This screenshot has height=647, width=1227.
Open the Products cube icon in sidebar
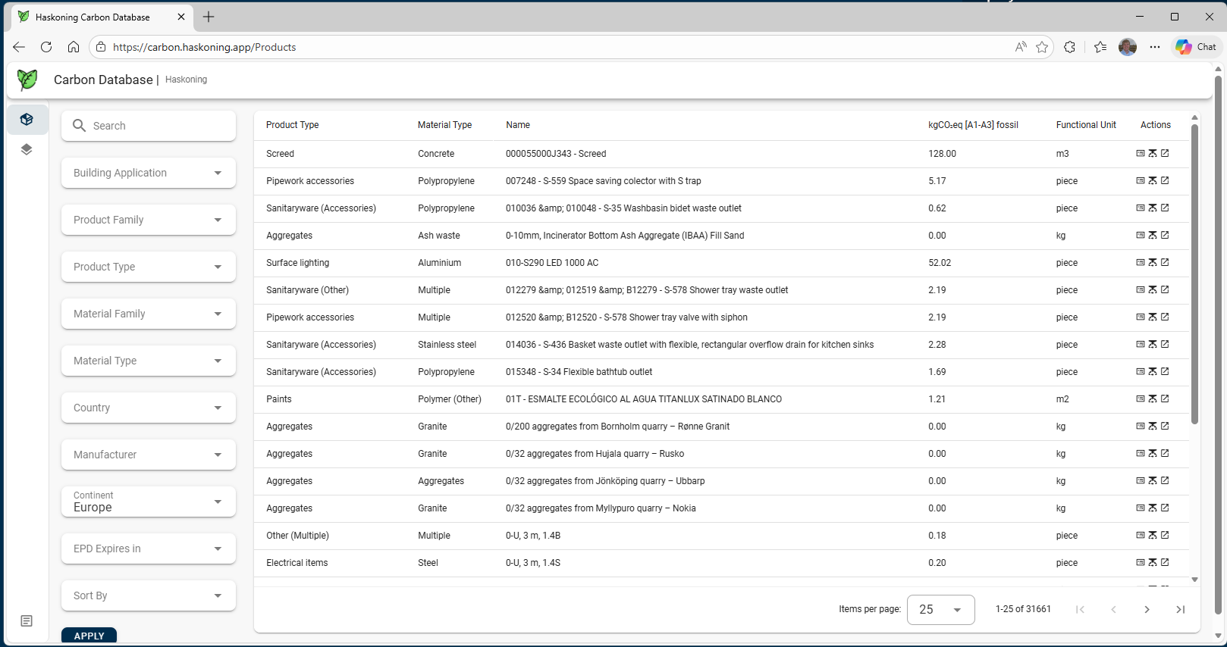click(27, 120)
